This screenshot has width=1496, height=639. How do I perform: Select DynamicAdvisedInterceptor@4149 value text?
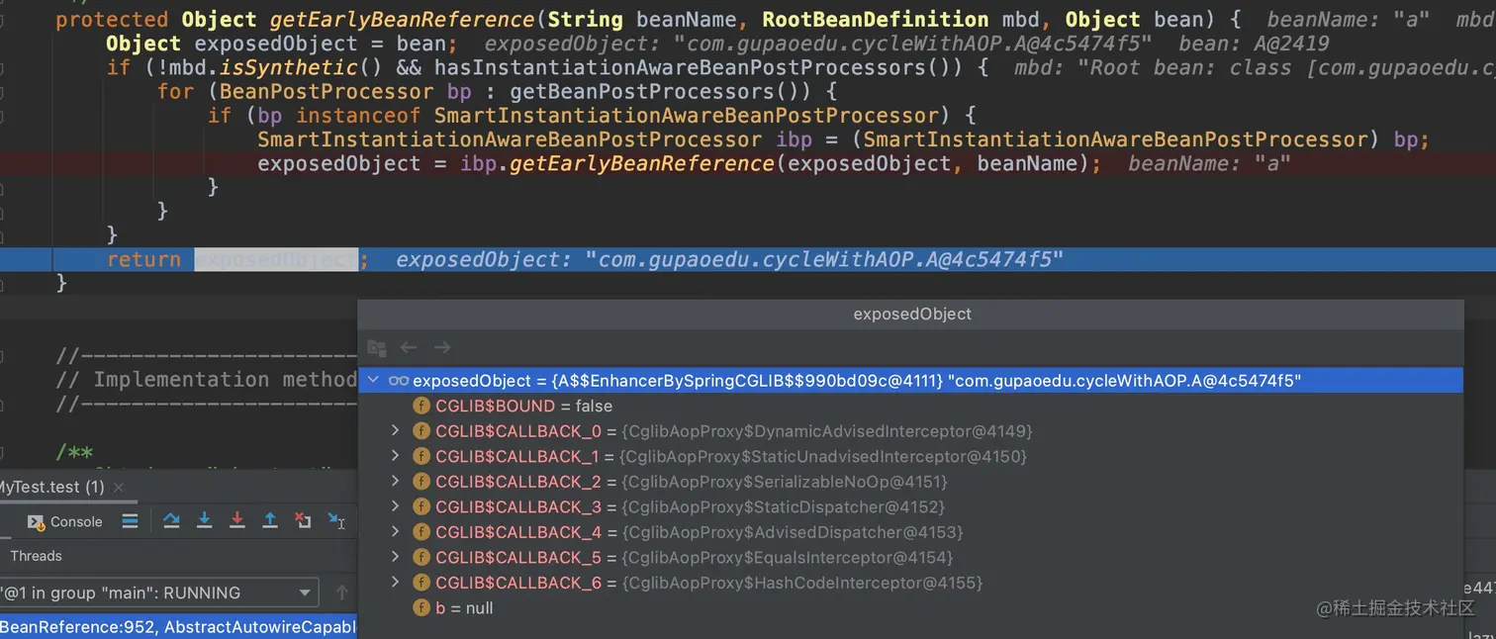pos(826,431)
